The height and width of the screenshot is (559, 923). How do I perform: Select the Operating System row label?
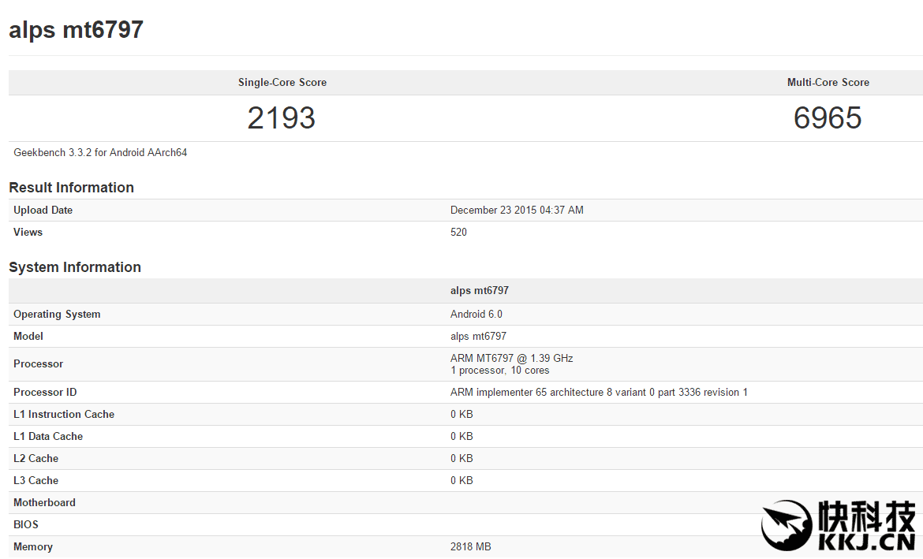(57, 315)
